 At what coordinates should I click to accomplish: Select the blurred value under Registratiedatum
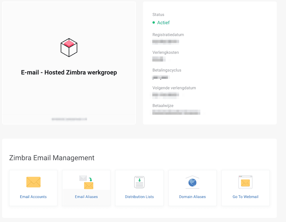click(x=166, y=41)
